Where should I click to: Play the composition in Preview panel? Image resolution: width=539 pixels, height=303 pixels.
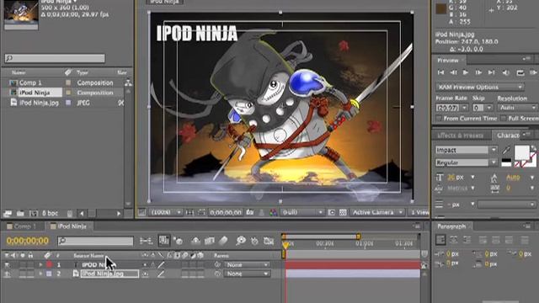(466, 72)
